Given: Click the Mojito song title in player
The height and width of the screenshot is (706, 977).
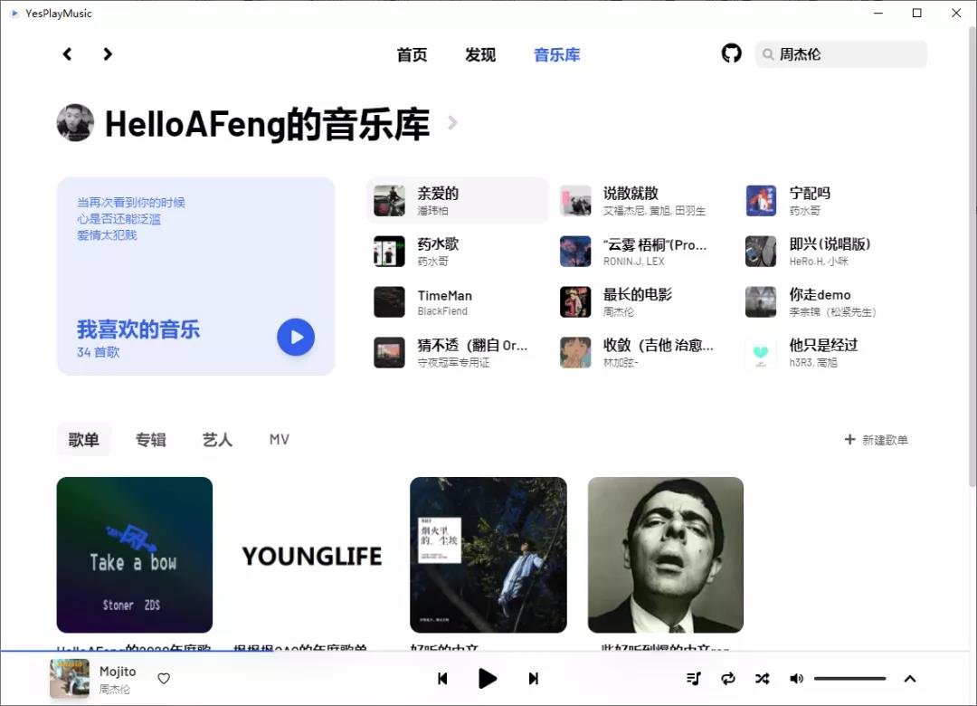Looking at the screenshot, I should tap(118, 671).
